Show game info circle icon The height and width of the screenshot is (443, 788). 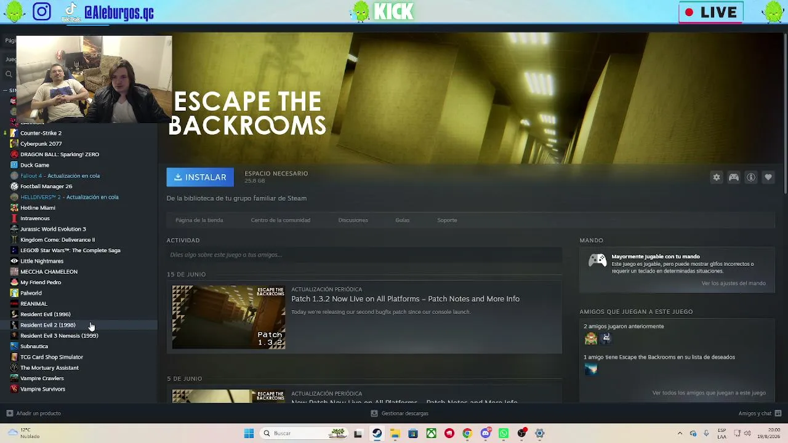(x=751, y=177)
